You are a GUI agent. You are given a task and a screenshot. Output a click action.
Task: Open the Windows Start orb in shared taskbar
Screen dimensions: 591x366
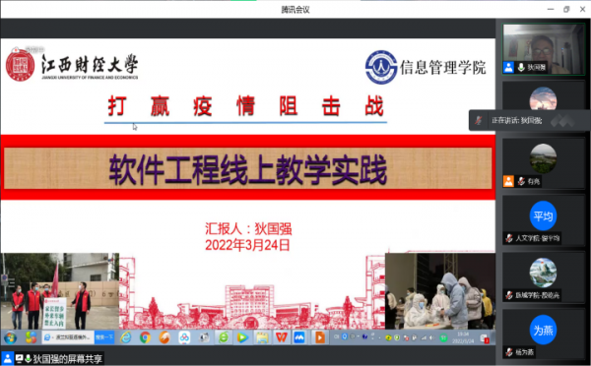click(11, 337)
